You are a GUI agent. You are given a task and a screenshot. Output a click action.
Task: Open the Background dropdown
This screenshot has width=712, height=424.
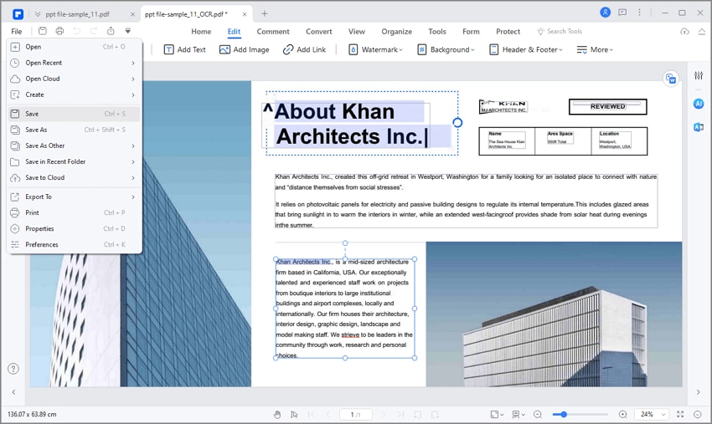(446, 49)
